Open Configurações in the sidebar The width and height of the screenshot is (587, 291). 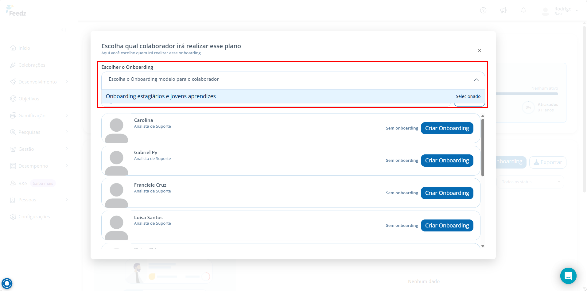coord(30,216)
